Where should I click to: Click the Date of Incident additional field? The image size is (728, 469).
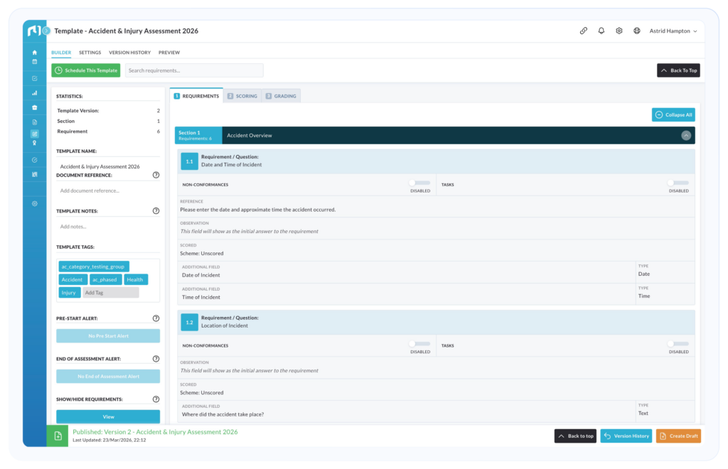tap(406, 272)
